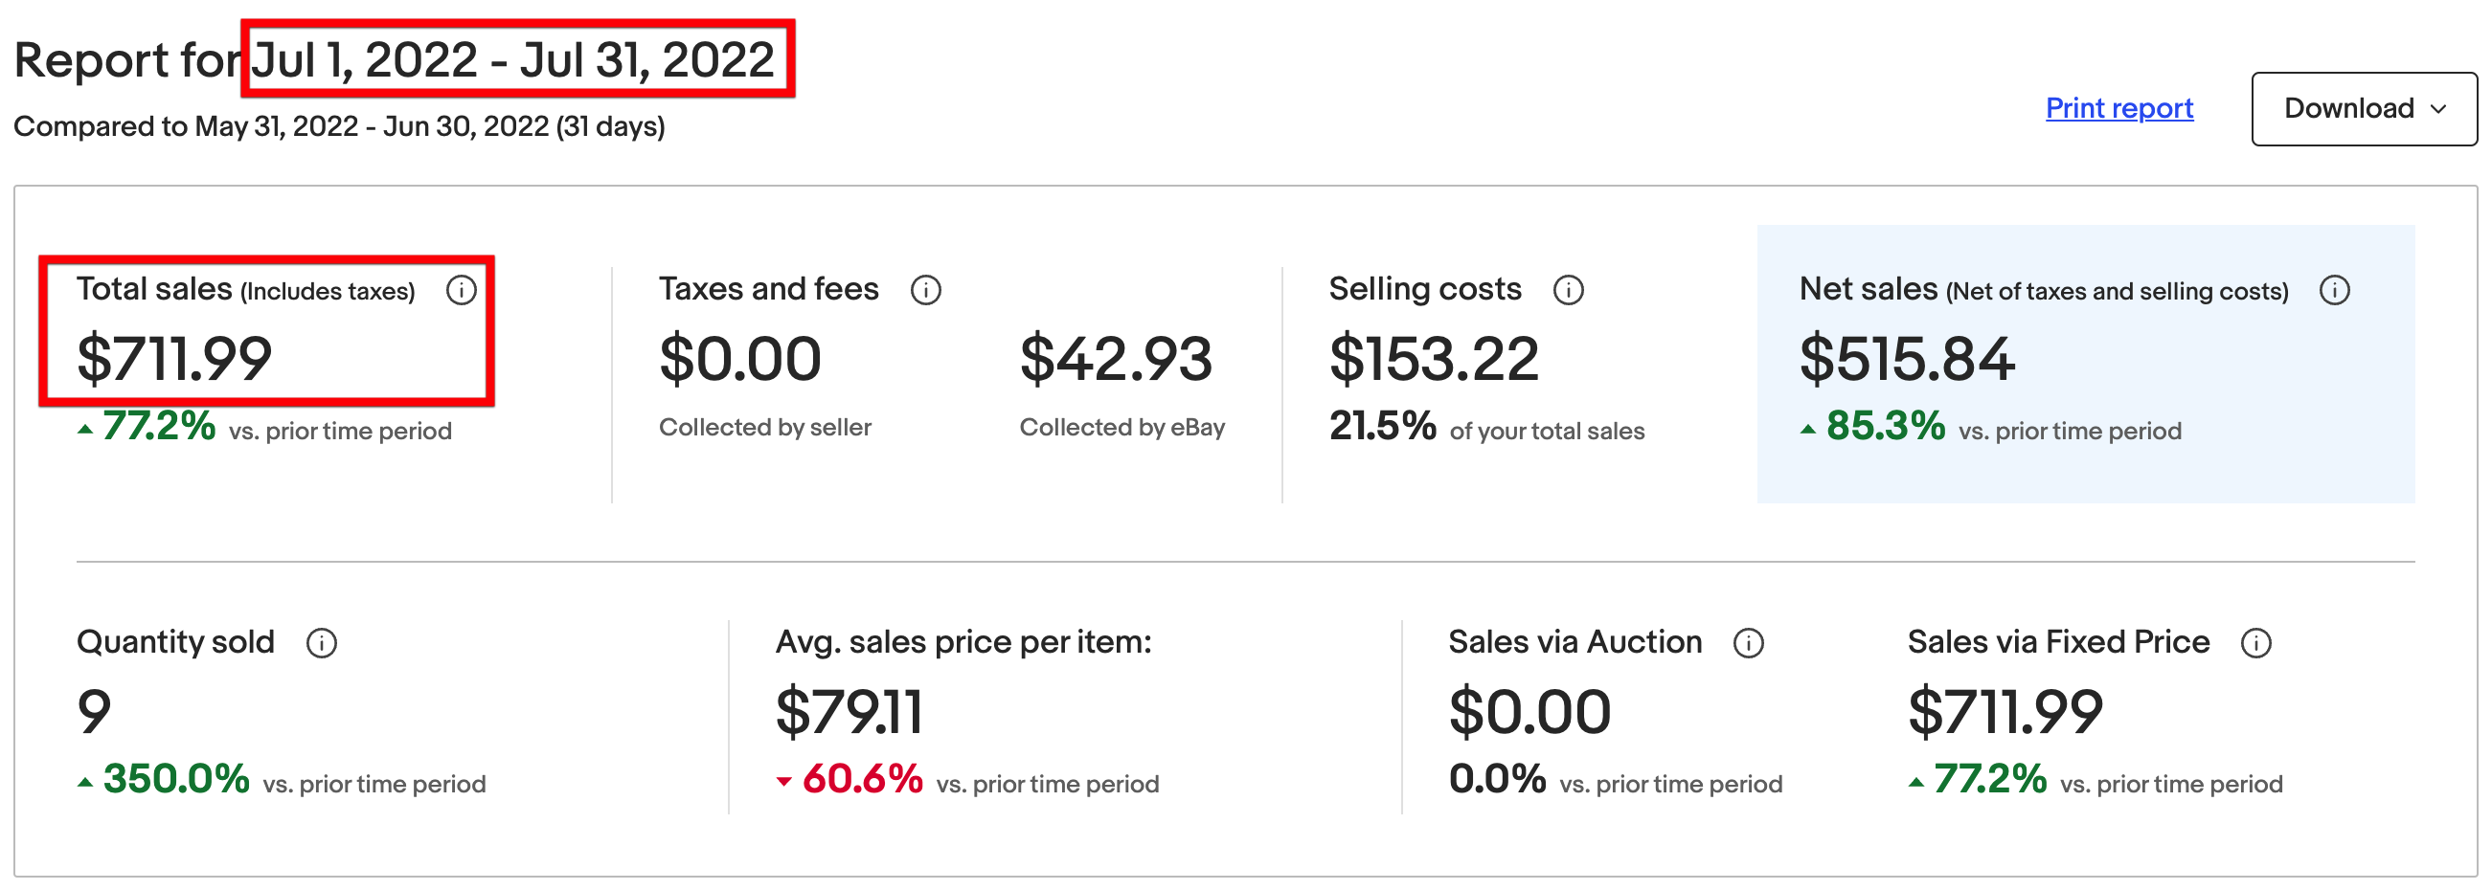Click the red 60.6% decrease figure
The height and width of the screenshot is (890, 2492).
(x=861, y=780)
